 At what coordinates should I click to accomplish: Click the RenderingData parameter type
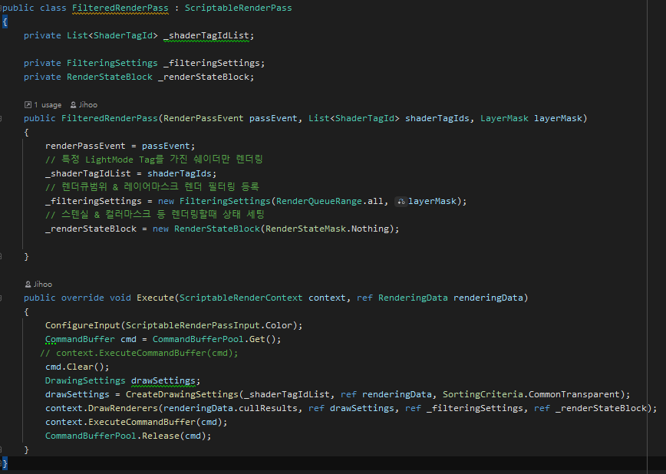[x=413, y=298]
